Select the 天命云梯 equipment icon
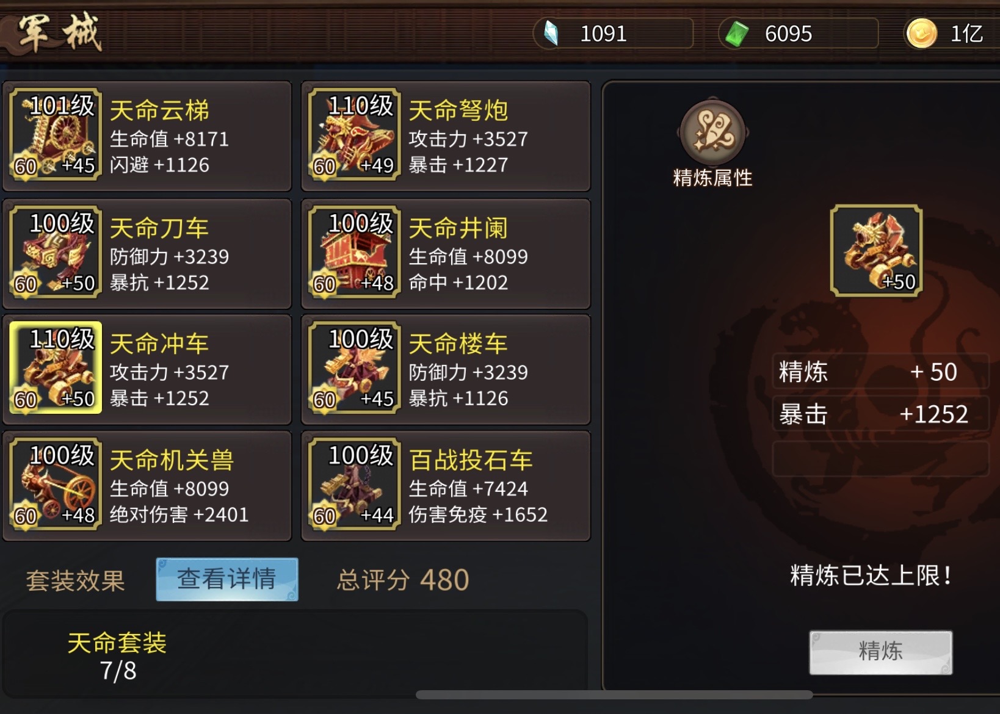Screen dimensions: 1000x714 click(56, 134)
